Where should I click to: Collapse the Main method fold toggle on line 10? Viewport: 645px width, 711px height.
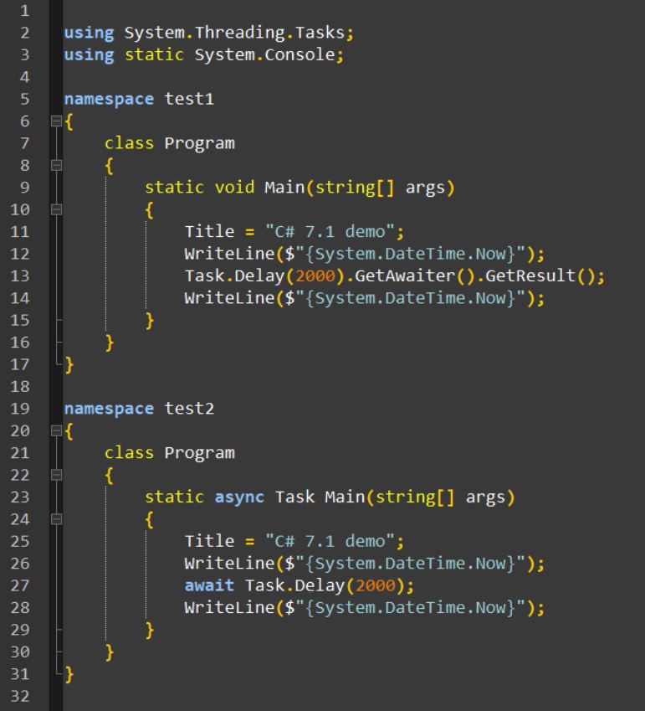(56, 209)
